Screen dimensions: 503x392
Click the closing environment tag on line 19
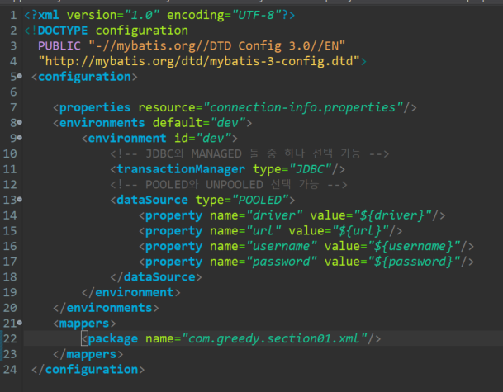[130, 292]
